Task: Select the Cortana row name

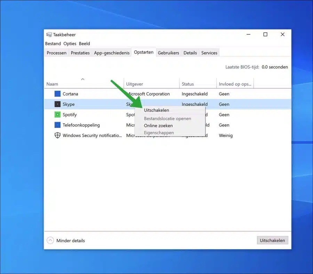Action: [x=70, y=94]
